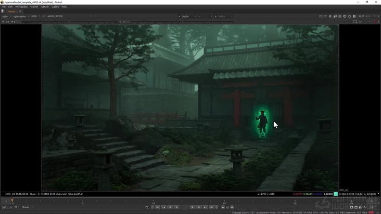This screenshot has height=214, width=381.
Task: Open the rgba channel layer dropdown
Action: pos(7,16)
